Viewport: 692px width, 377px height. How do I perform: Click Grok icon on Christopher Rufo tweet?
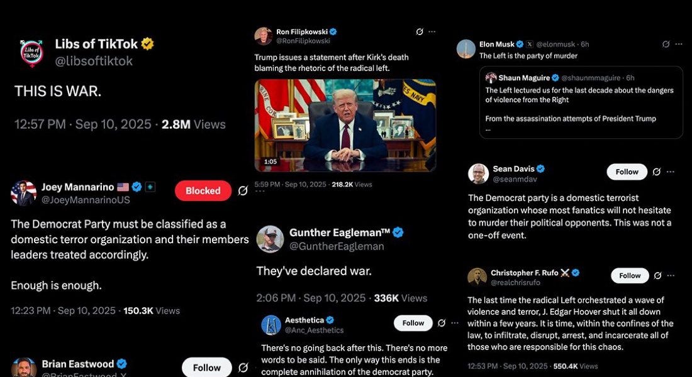tap(657, 276)
